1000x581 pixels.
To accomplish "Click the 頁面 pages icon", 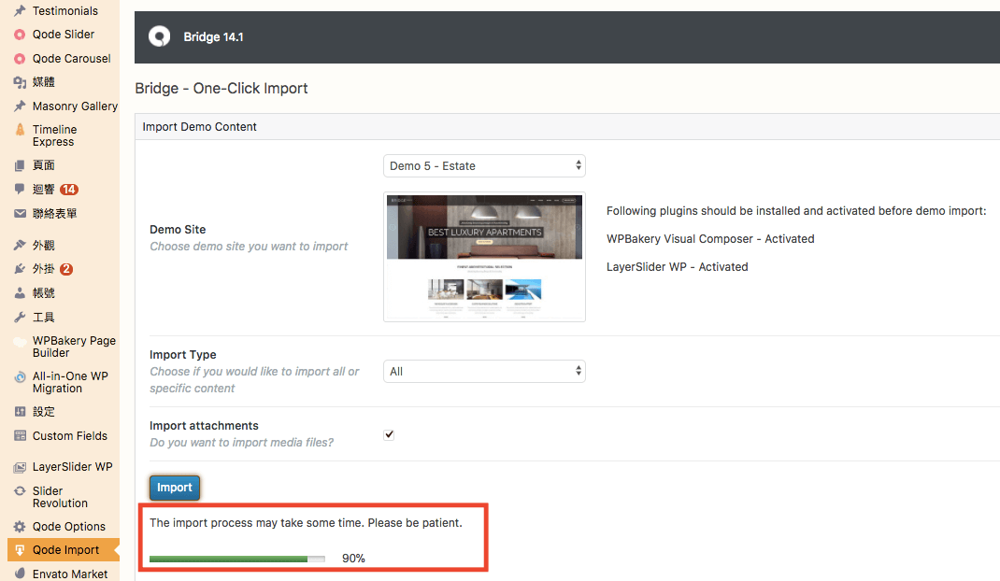I will tap(20, 166).
